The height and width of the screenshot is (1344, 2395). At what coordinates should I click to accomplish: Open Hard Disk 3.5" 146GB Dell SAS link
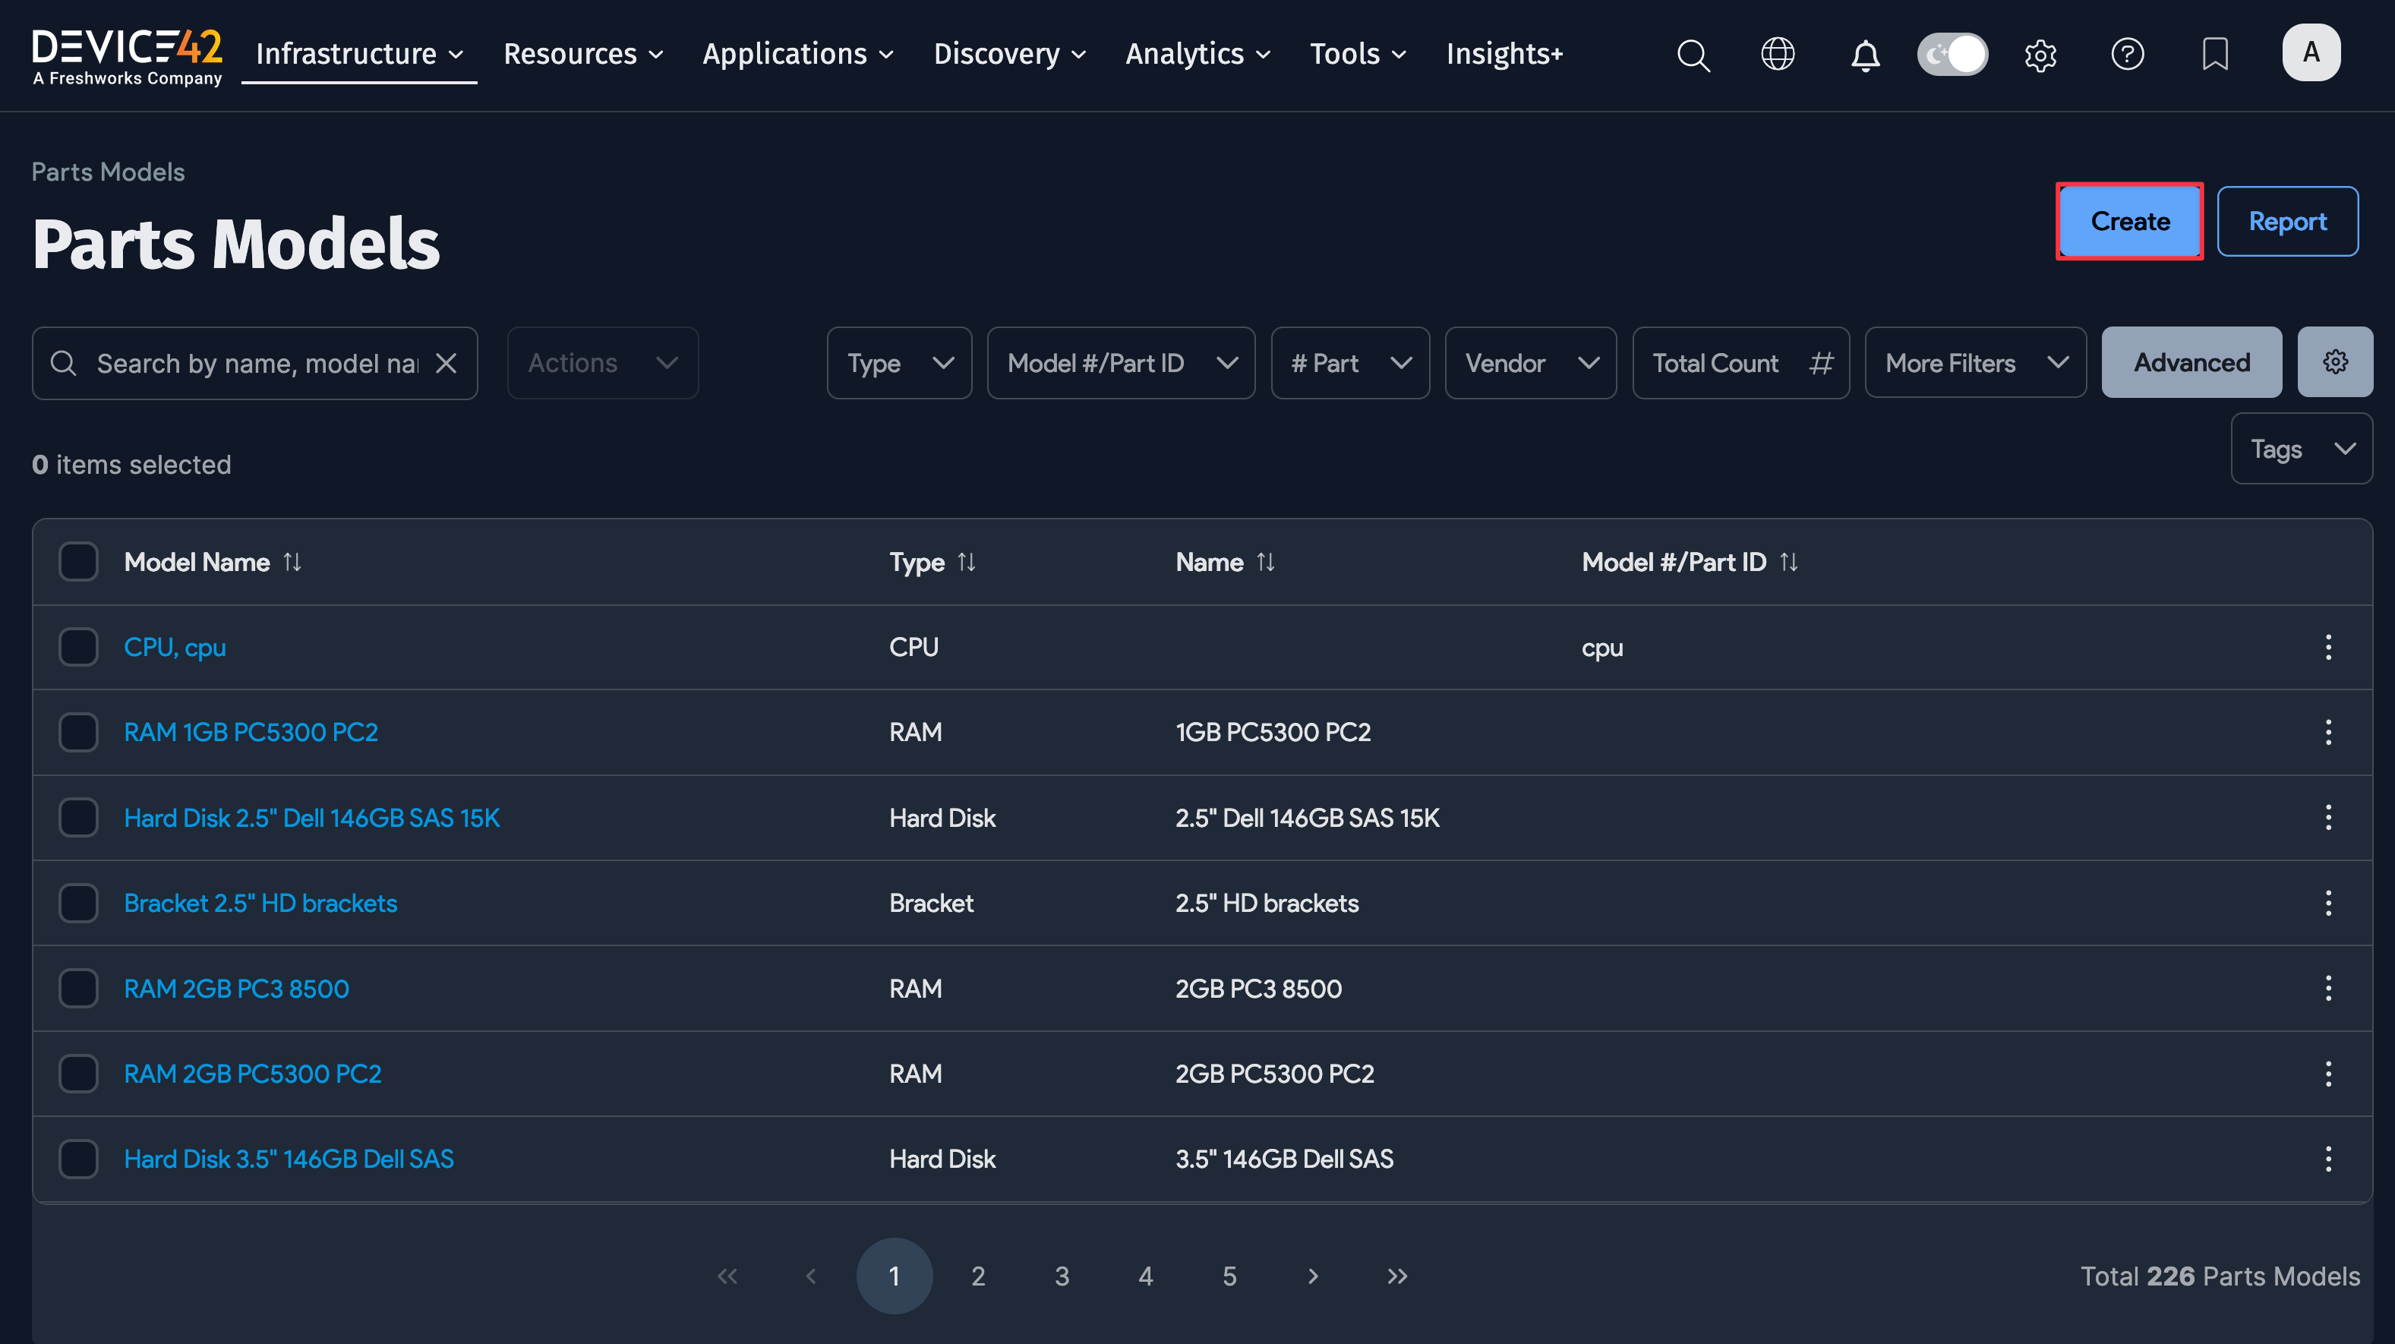pos(289,1159)
